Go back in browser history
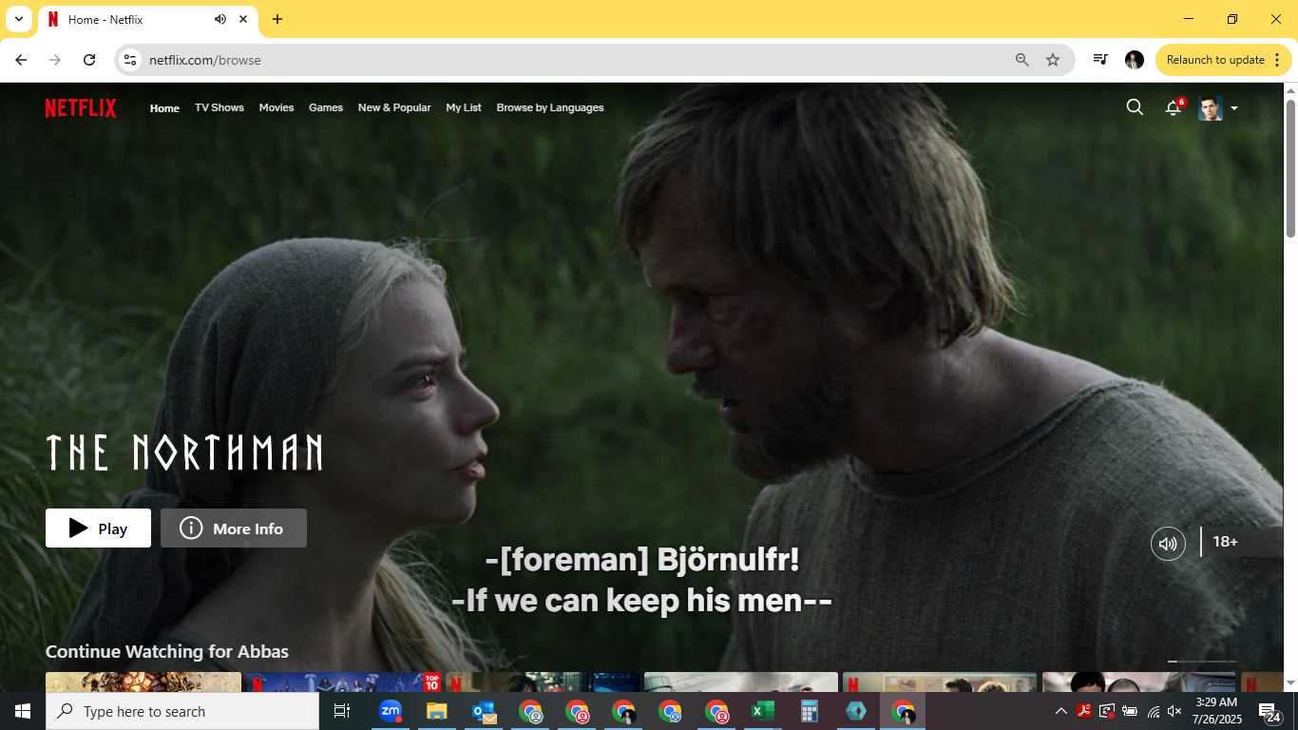This screenshot has width=1298, height=730. tap(21, 60)
